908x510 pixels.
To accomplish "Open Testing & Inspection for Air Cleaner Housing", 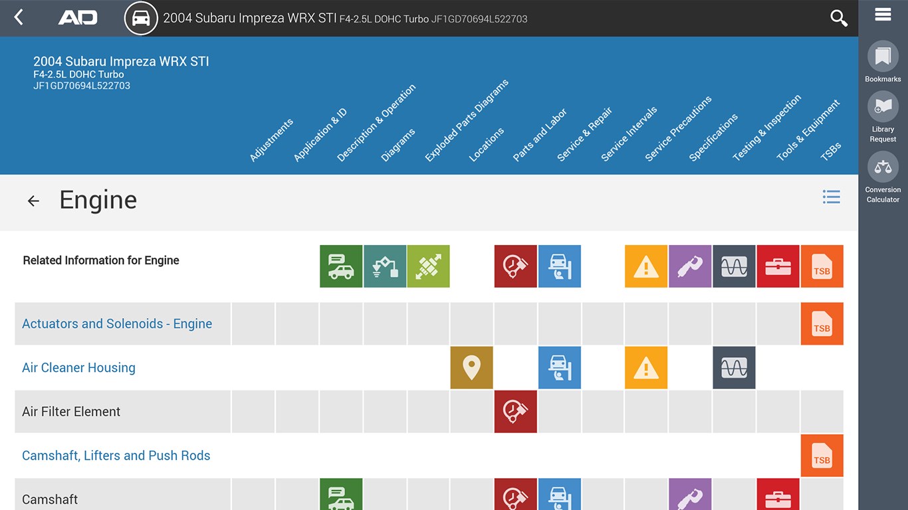I will 734,367.
